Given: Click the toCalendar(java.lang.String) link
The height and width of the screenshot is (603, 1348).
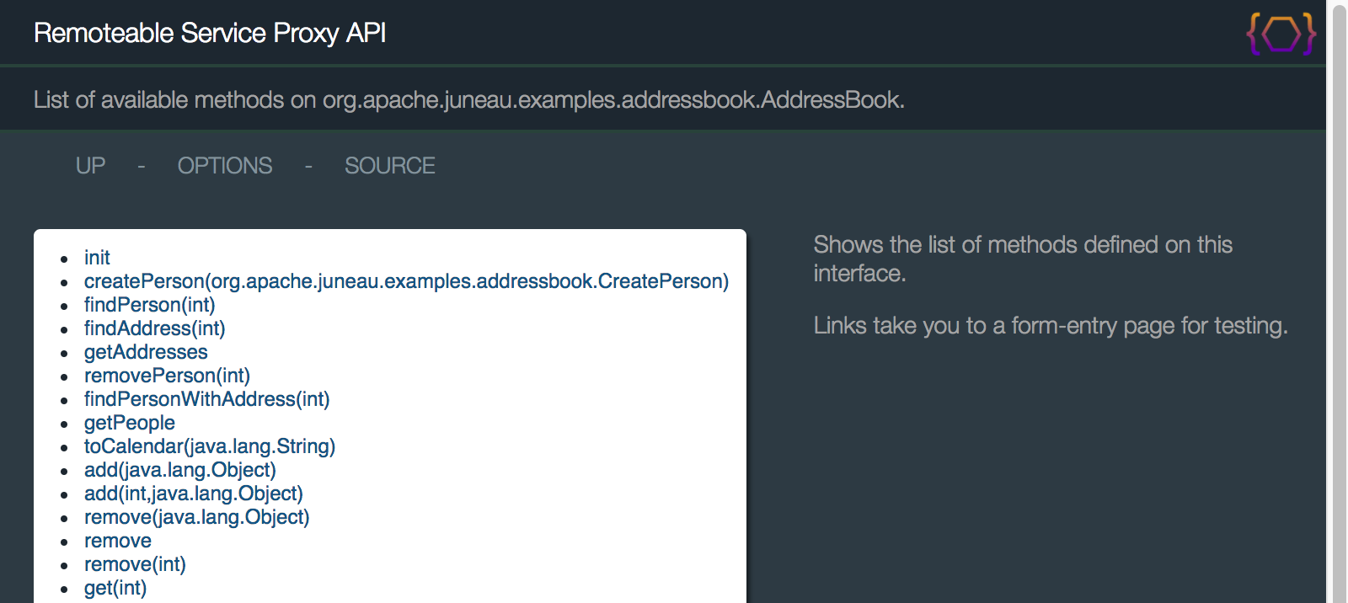Looking at the screenshot, I should click(209, 446).
